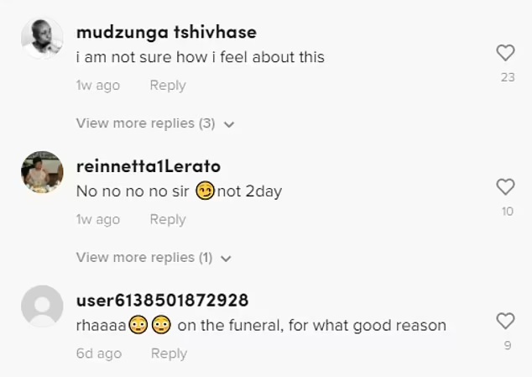Screen dimensions: 532x377
Task: Expand the chevron beside View more replies (1)
Action: (x=226, y=259)
